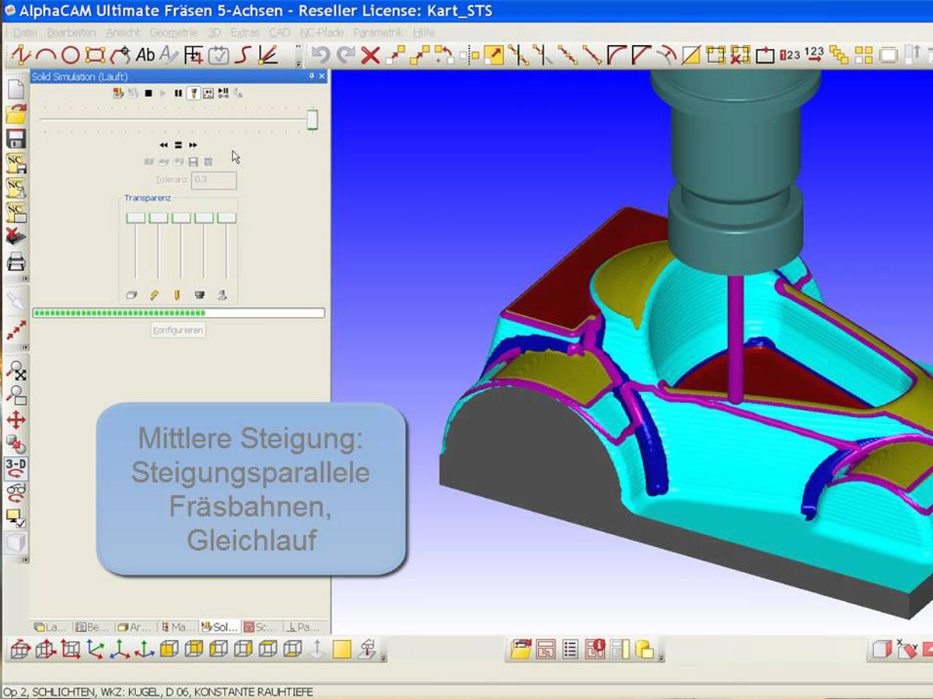Click the fast-forward double-arrow simulation button
This screenshot has width=933, height=699.
pyautogui.click(x=193, y=145)
